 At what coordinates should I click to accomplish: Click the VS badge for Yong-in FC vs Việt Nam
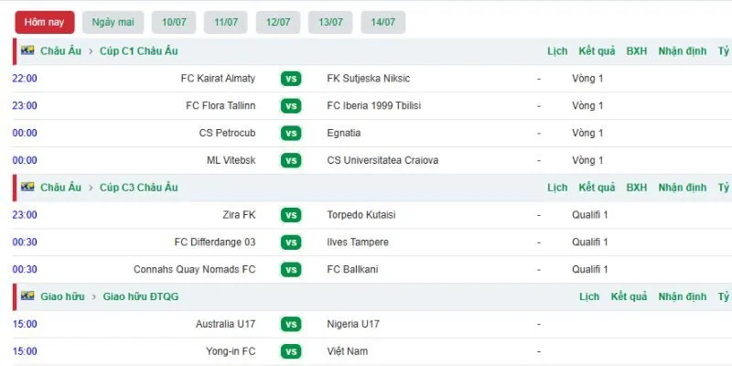291,351
